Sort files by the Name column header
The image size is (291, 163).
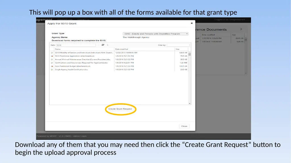58,49
